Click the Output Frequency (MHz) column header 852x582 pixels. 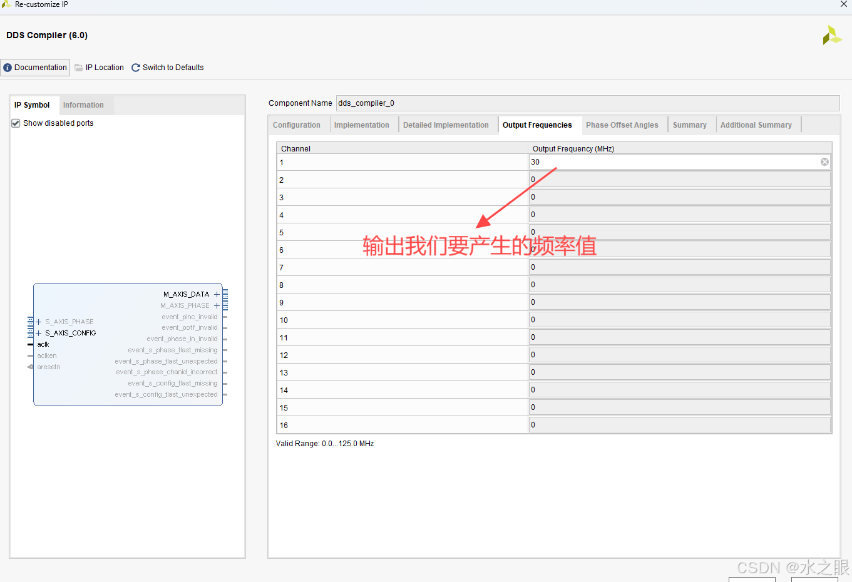pos(680,148)
